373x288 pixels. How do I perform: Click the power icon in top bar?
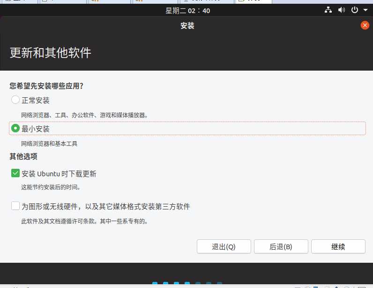[354, 10]
